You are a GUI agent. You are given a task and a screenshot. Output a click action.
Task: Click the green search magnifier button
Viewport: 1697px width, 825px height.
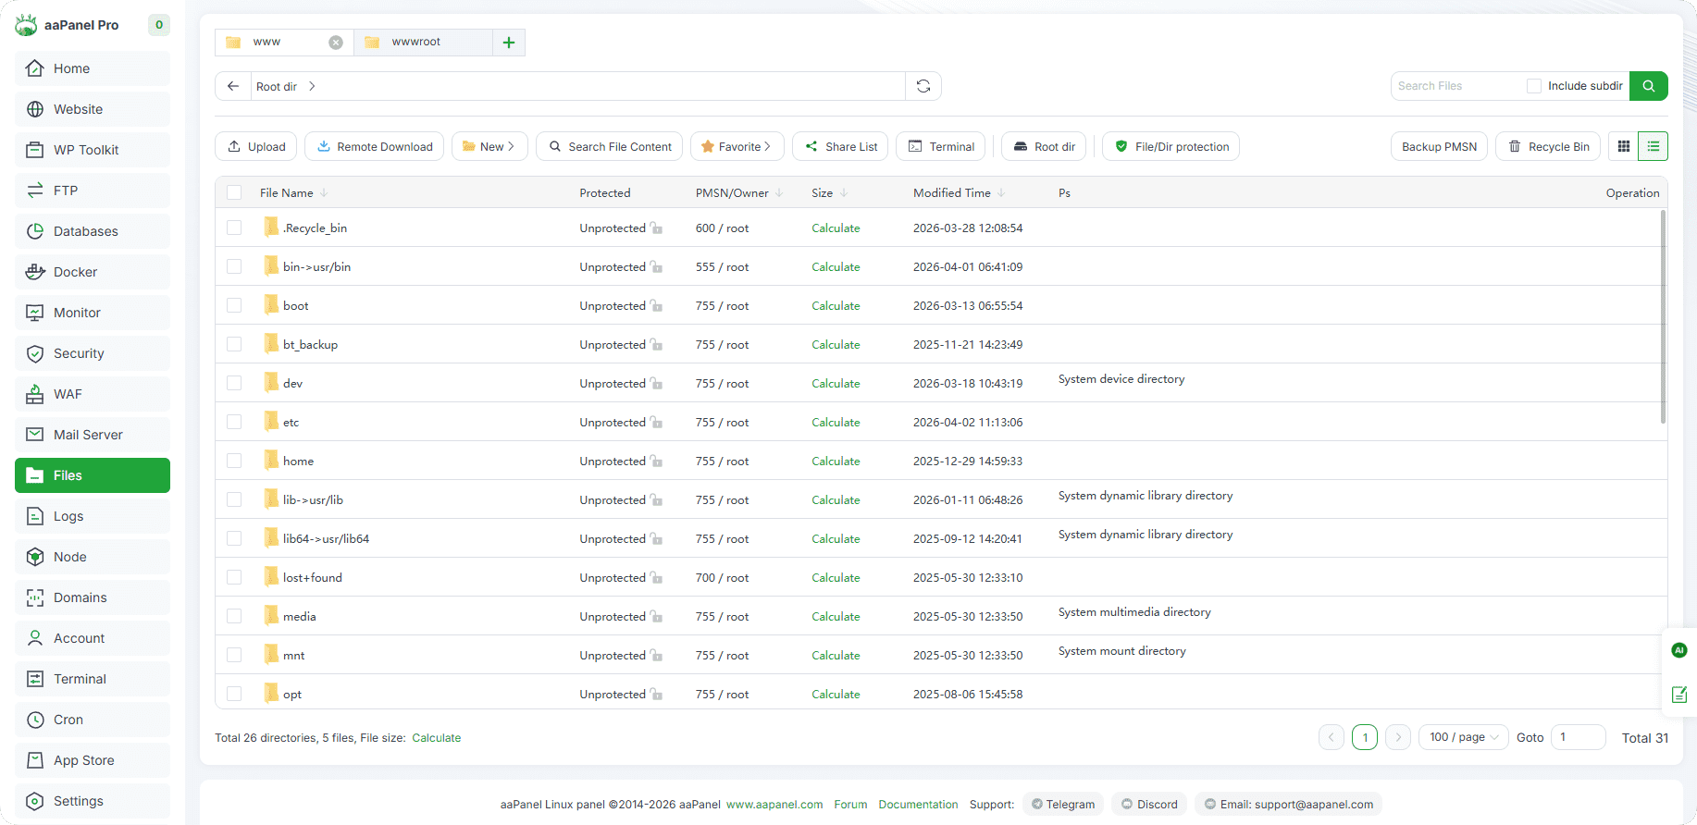(1648, 86)
